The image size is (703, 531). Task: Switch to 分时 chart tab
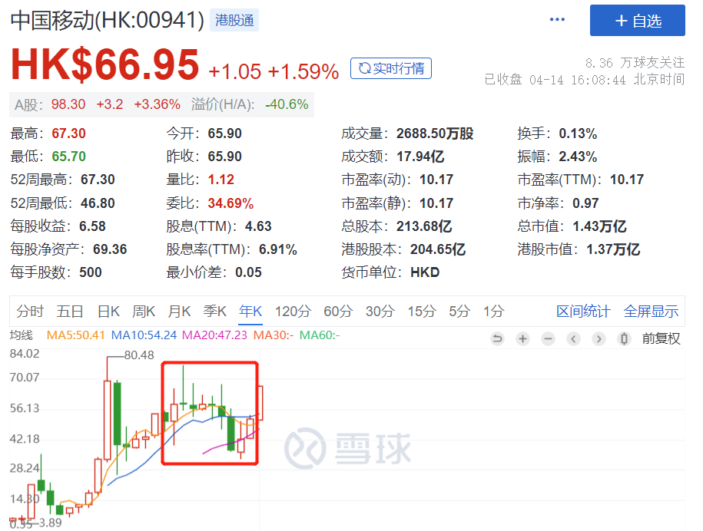pyautogui.click(x=30, y=312)
